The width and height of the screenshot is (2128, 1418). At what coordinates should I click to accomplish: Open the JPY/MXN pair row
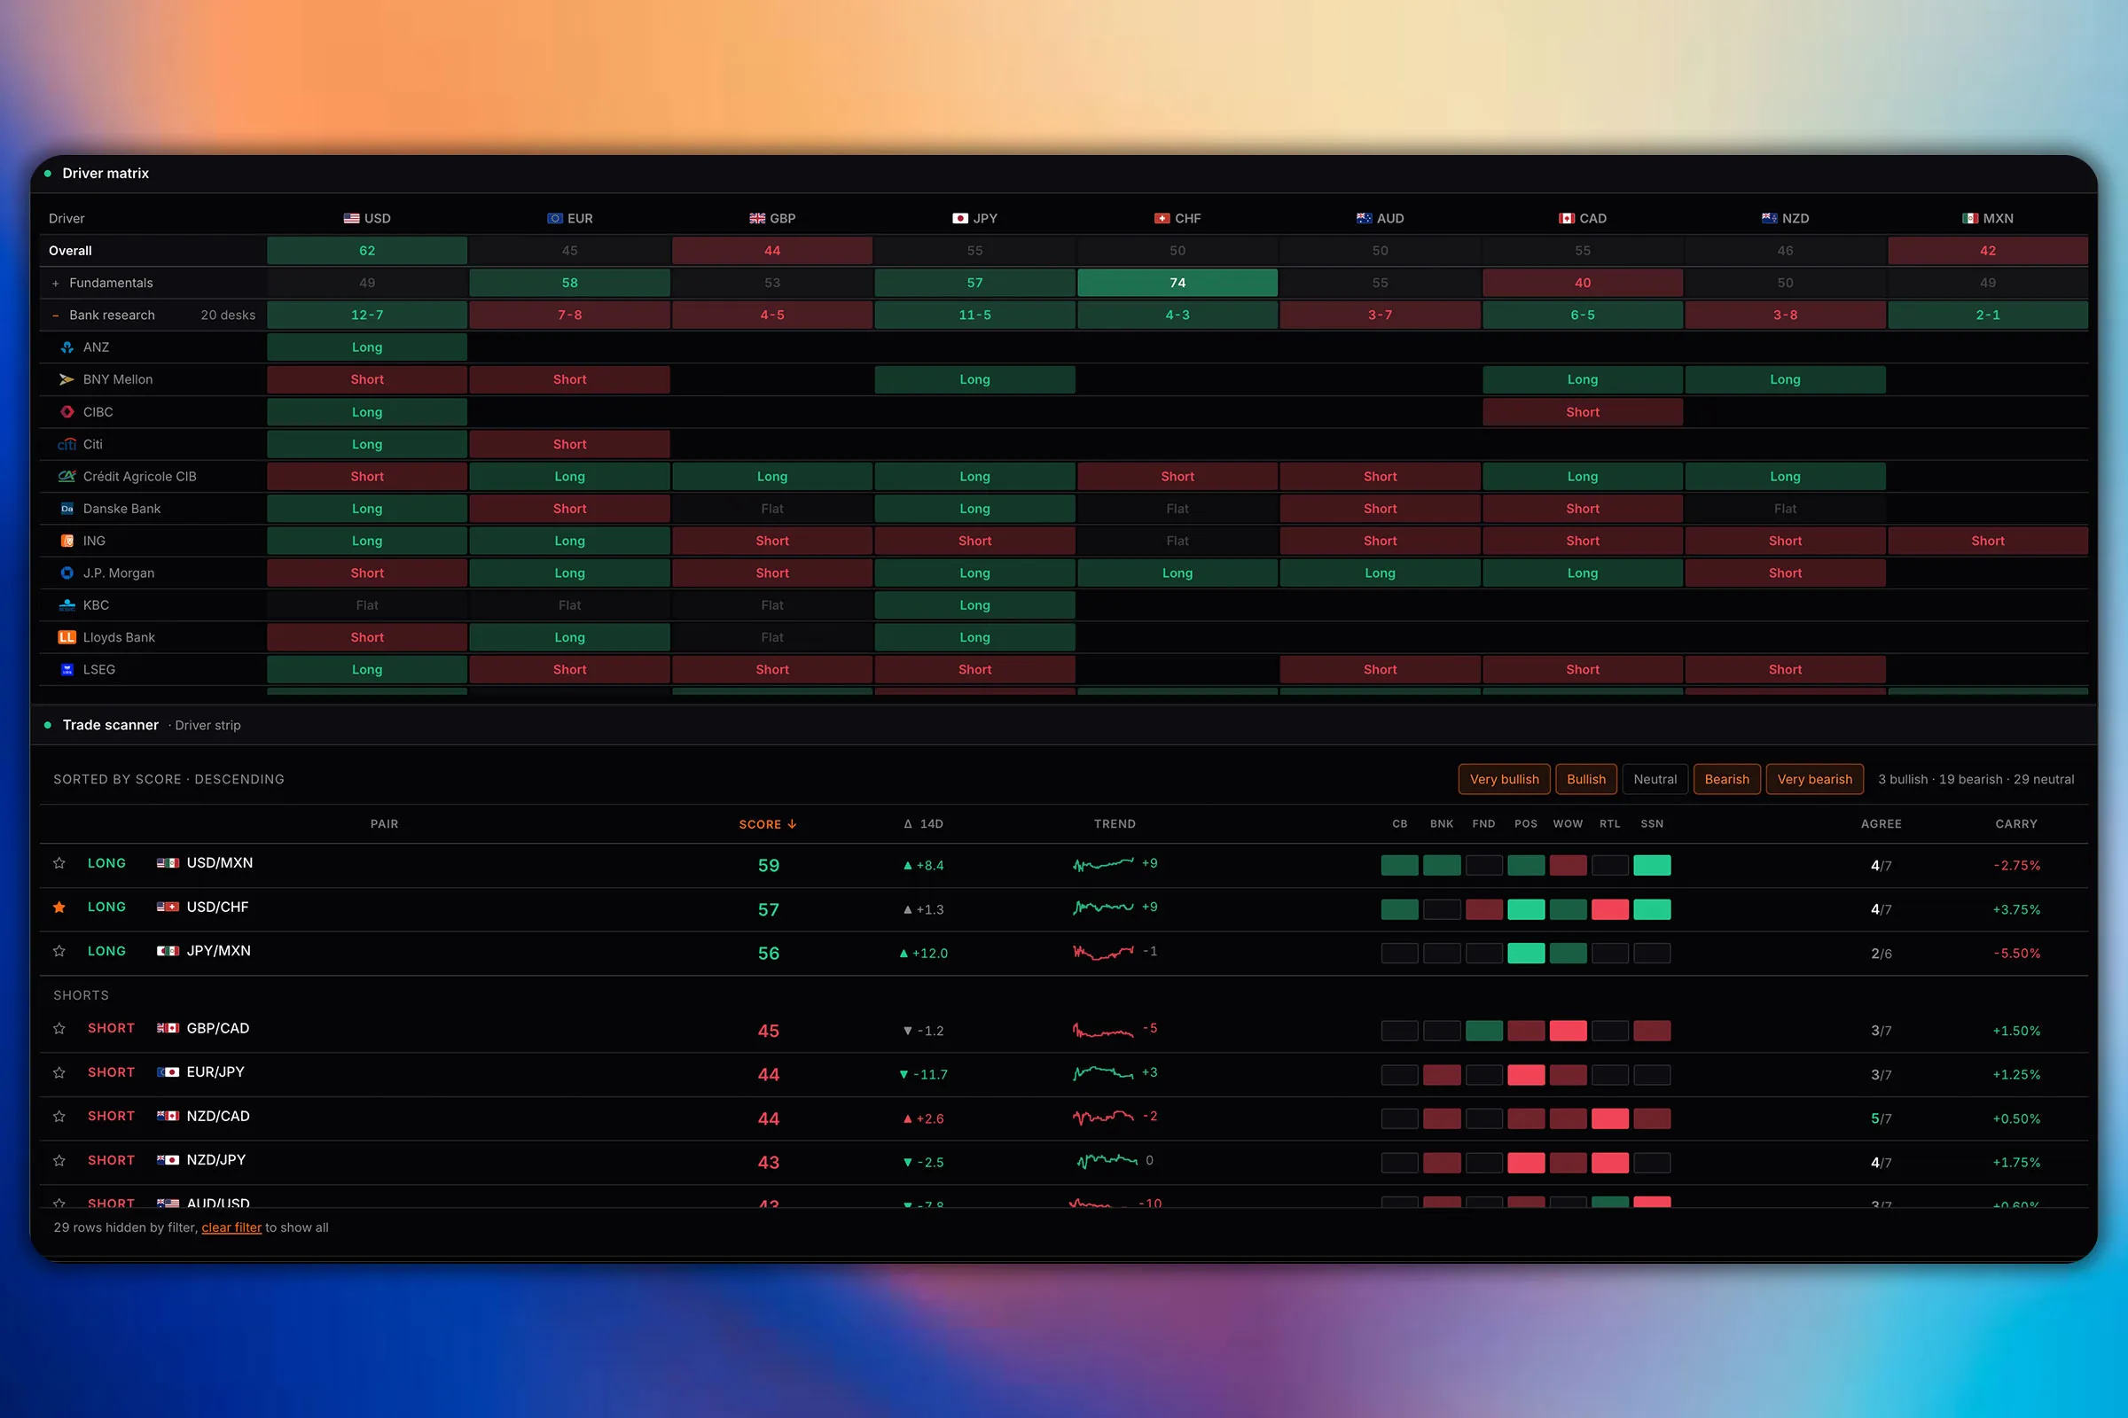(1064, 954)
